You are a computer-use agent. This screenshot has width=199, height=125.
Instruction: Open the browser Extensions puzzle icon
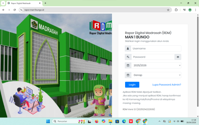(x=176, y=10)
